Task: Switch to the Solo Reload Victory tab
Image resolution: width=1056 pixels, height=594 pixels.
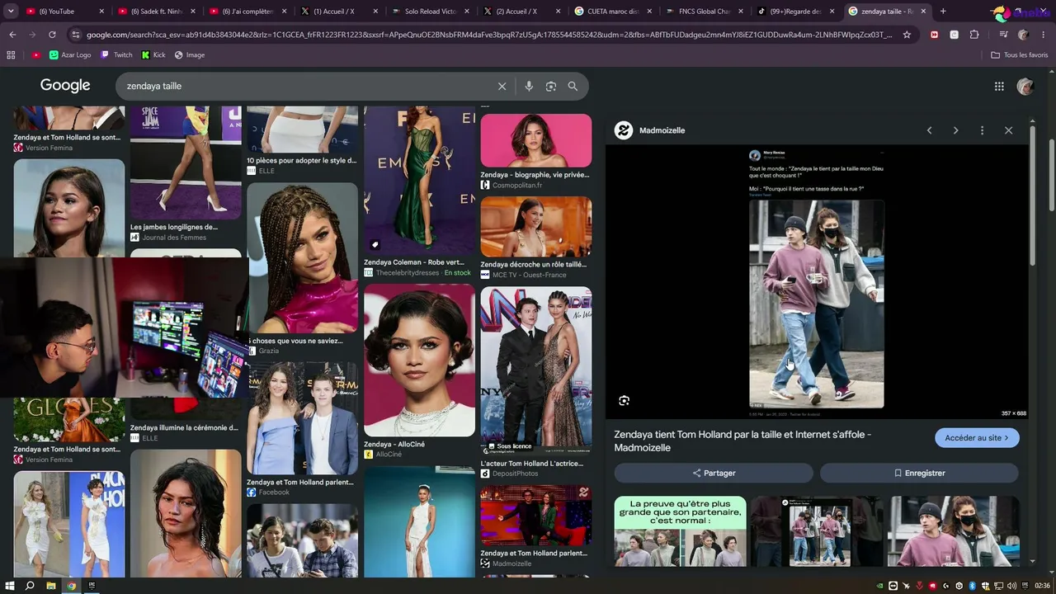Action: coord(430,12)
